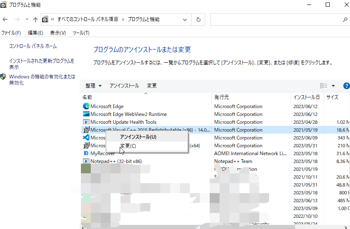Sort by 名前 column header
350x229 pixels.
pos(87,97)
